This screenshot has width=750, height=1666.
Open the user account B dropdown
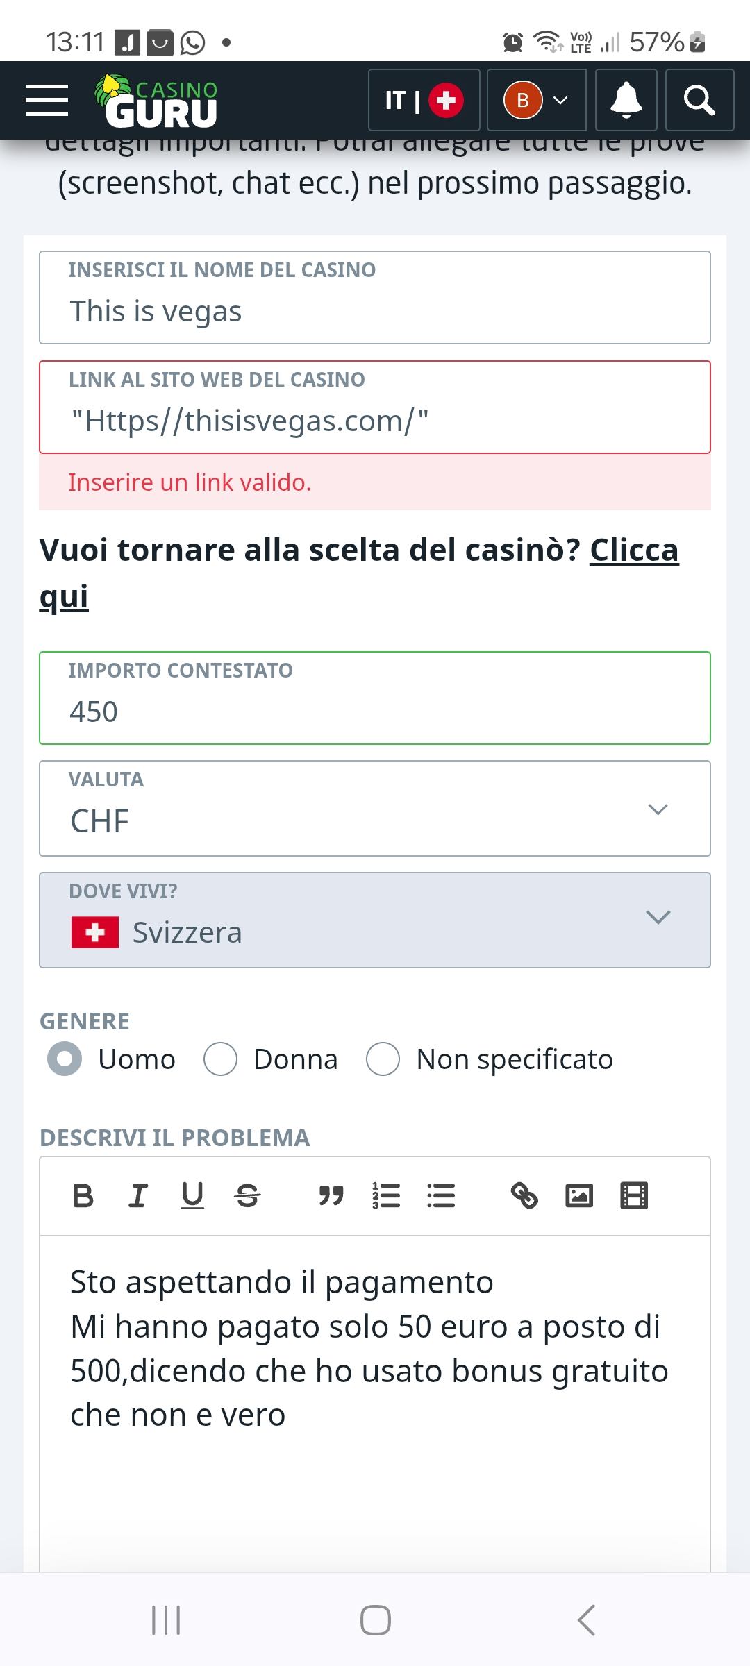(x=536, y=101)
